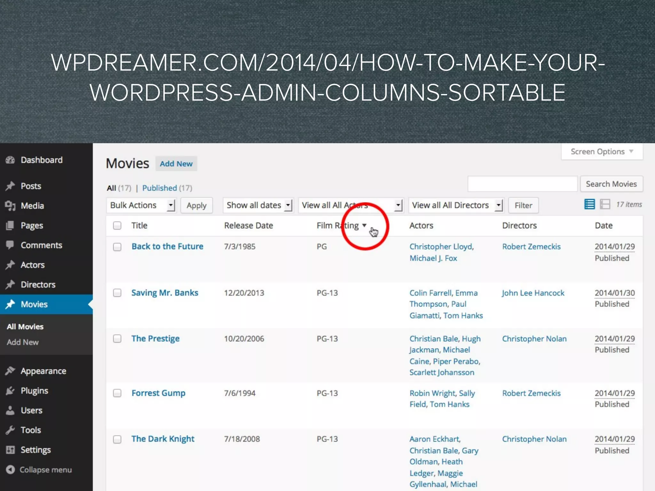Screen dimensions: 655x491
Task: Open the Bulk Actions dropdown
Action: (141, 205)
